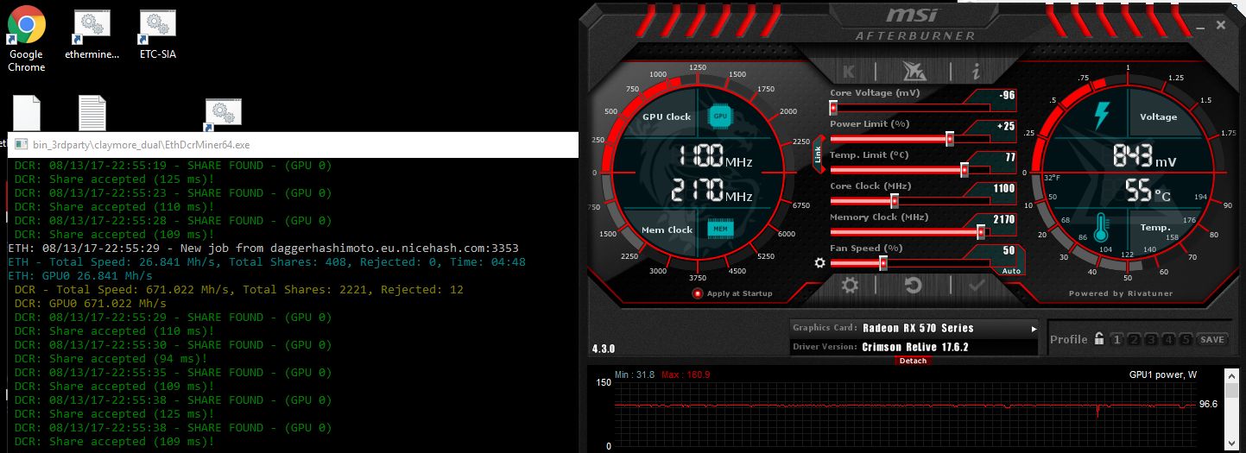Image resolution: width=1246 pixels, height=453 pixels.
Task: Click the GPU1 power graph area
Action: [904, 414]
